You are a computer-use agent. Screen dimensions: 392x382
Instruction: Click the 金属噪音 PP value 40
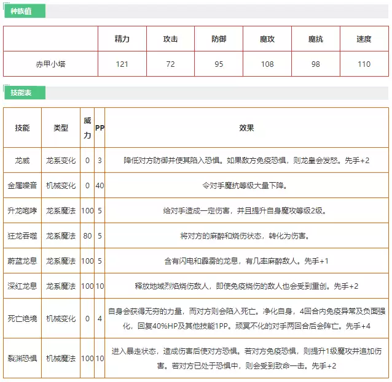tap(100, 185)
